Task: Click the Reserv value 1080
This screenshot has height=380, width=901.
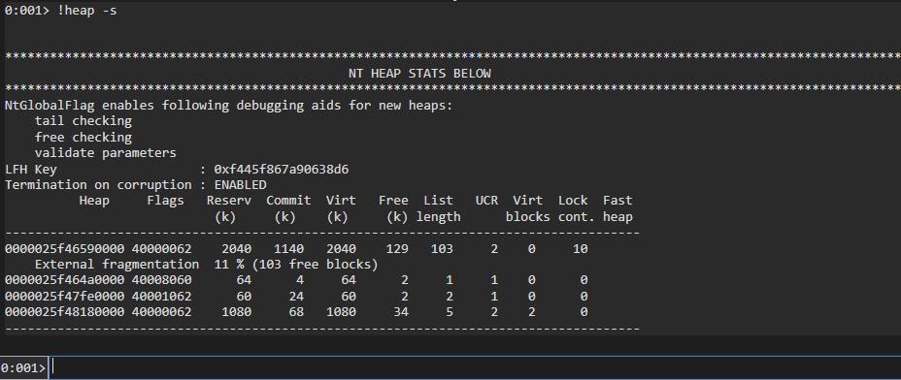Action: pos(236,312)
